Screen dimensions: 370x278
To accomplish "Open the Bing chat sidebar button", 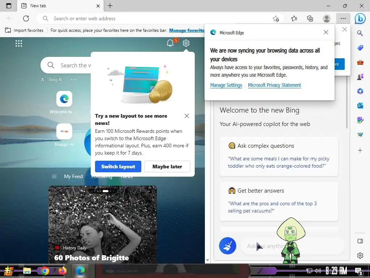I will pyautogui.click(x=360, y=19).
